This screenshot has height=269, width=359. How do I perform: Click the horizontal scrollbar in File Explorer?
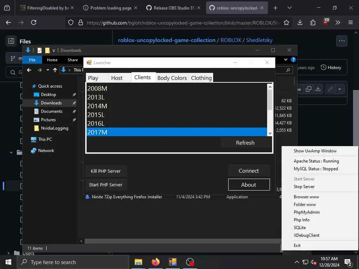pyautogui.click(x=183, y=241)
